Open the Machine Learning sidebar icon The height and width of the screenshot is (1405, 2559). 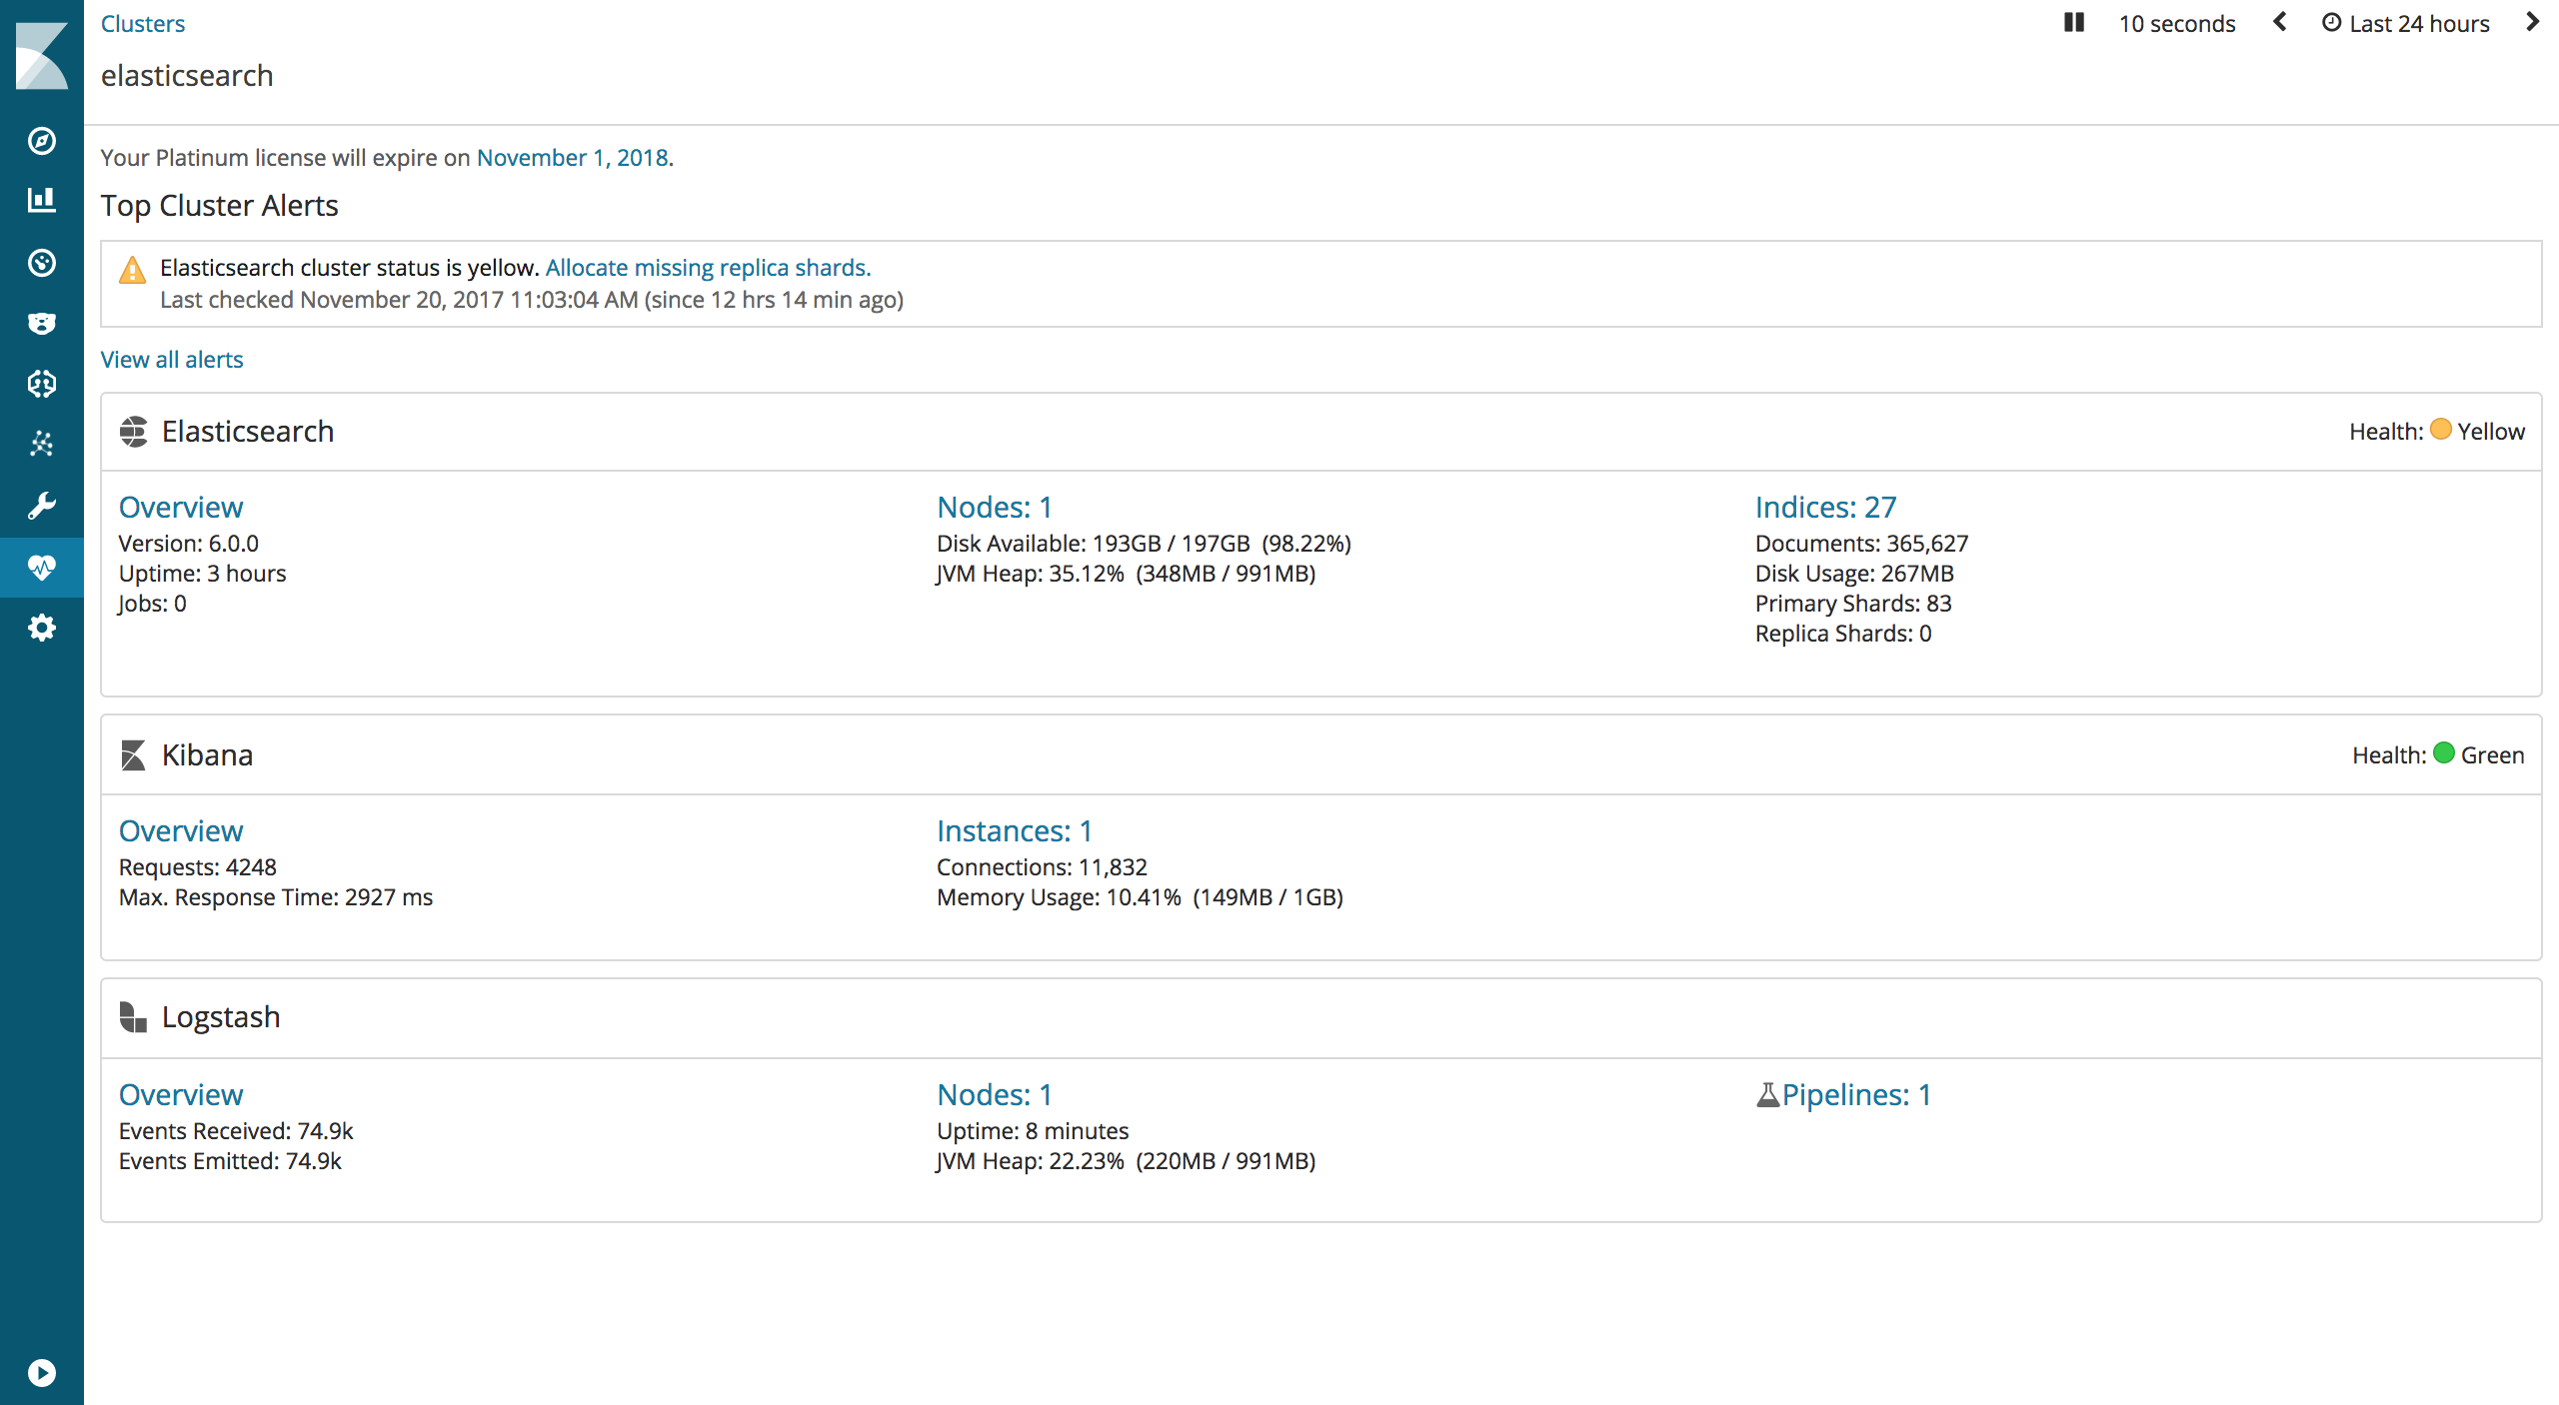point(42,384)
